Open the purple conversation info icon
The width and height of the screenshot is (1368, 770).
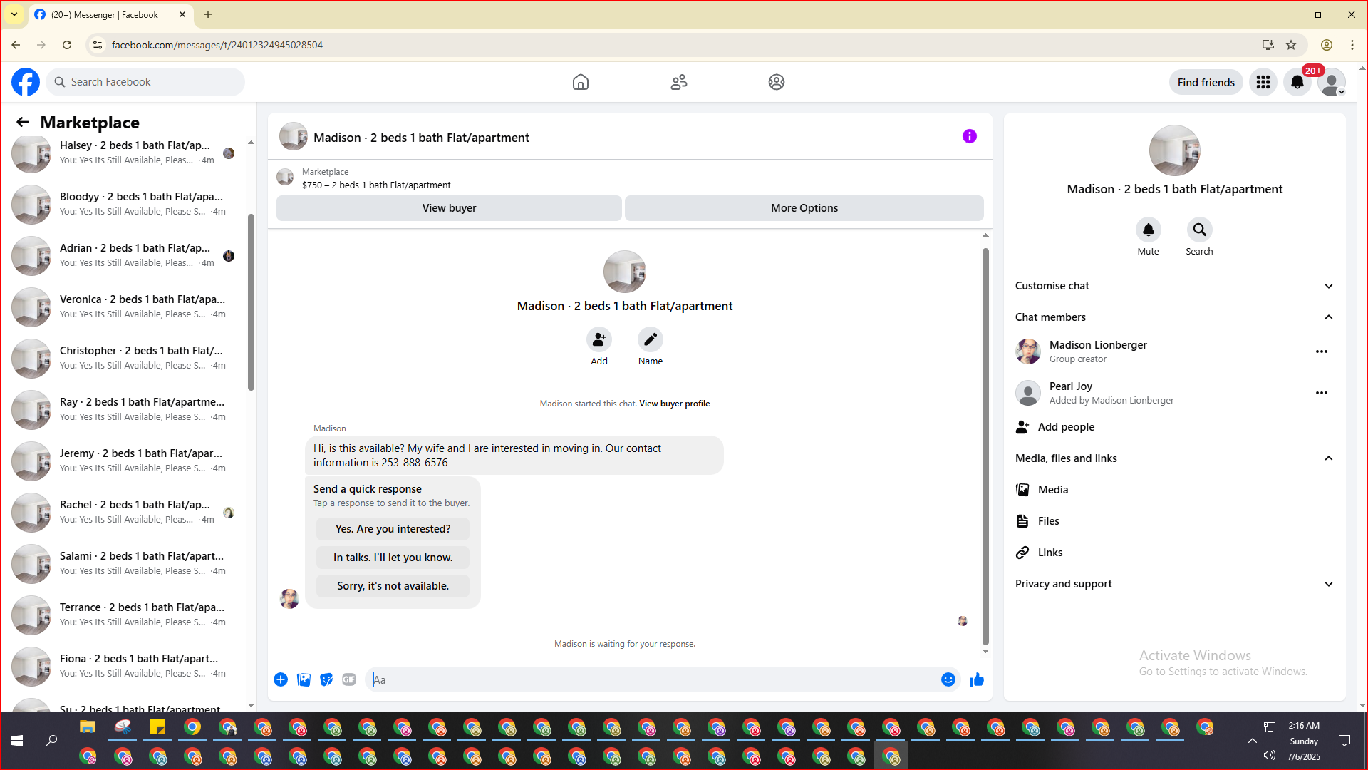969,136
